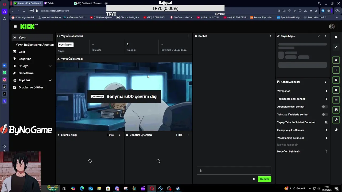Open Windows notification center
This screenshot has width=342, height=192.
click(336, 189)
